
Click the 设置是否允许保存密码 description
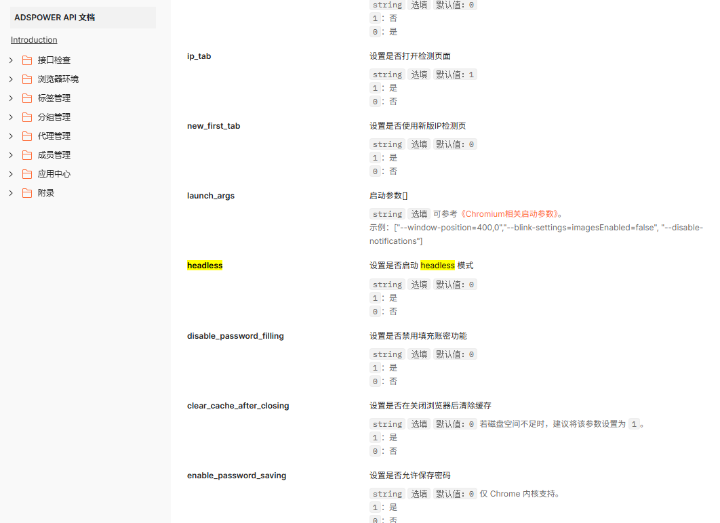[x=410, y=476]
